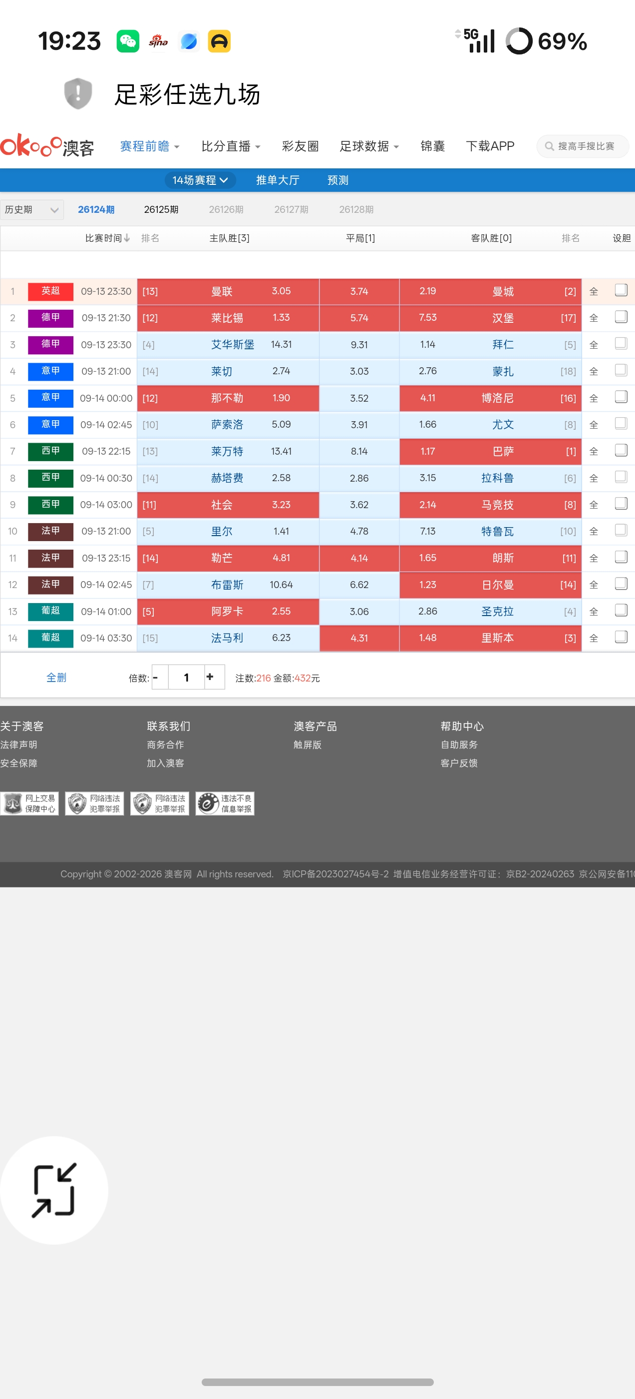Expand the 赛程前瞻 menu

click(150, 146)
